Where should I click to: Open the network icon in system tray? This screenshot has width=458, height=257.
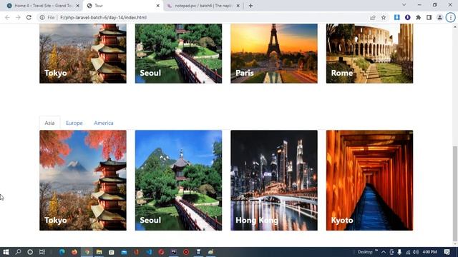(x=408, y=252)
